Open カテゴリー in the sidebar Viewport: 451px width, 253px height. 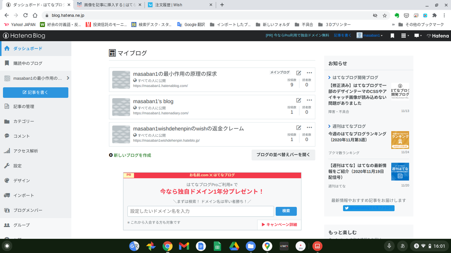(x=36, y=121)
